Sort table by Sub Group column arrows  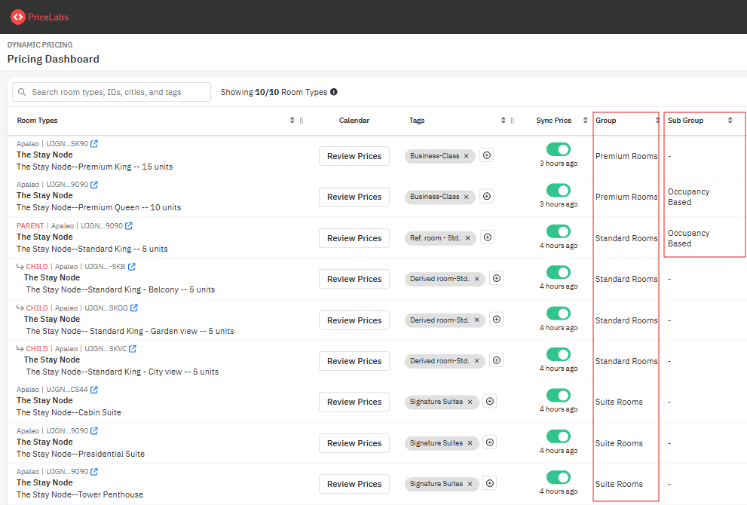[730, 121]
